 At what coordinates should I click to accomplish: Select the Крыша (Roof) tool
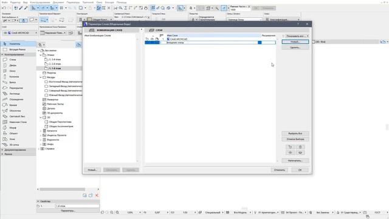point(18,105)
